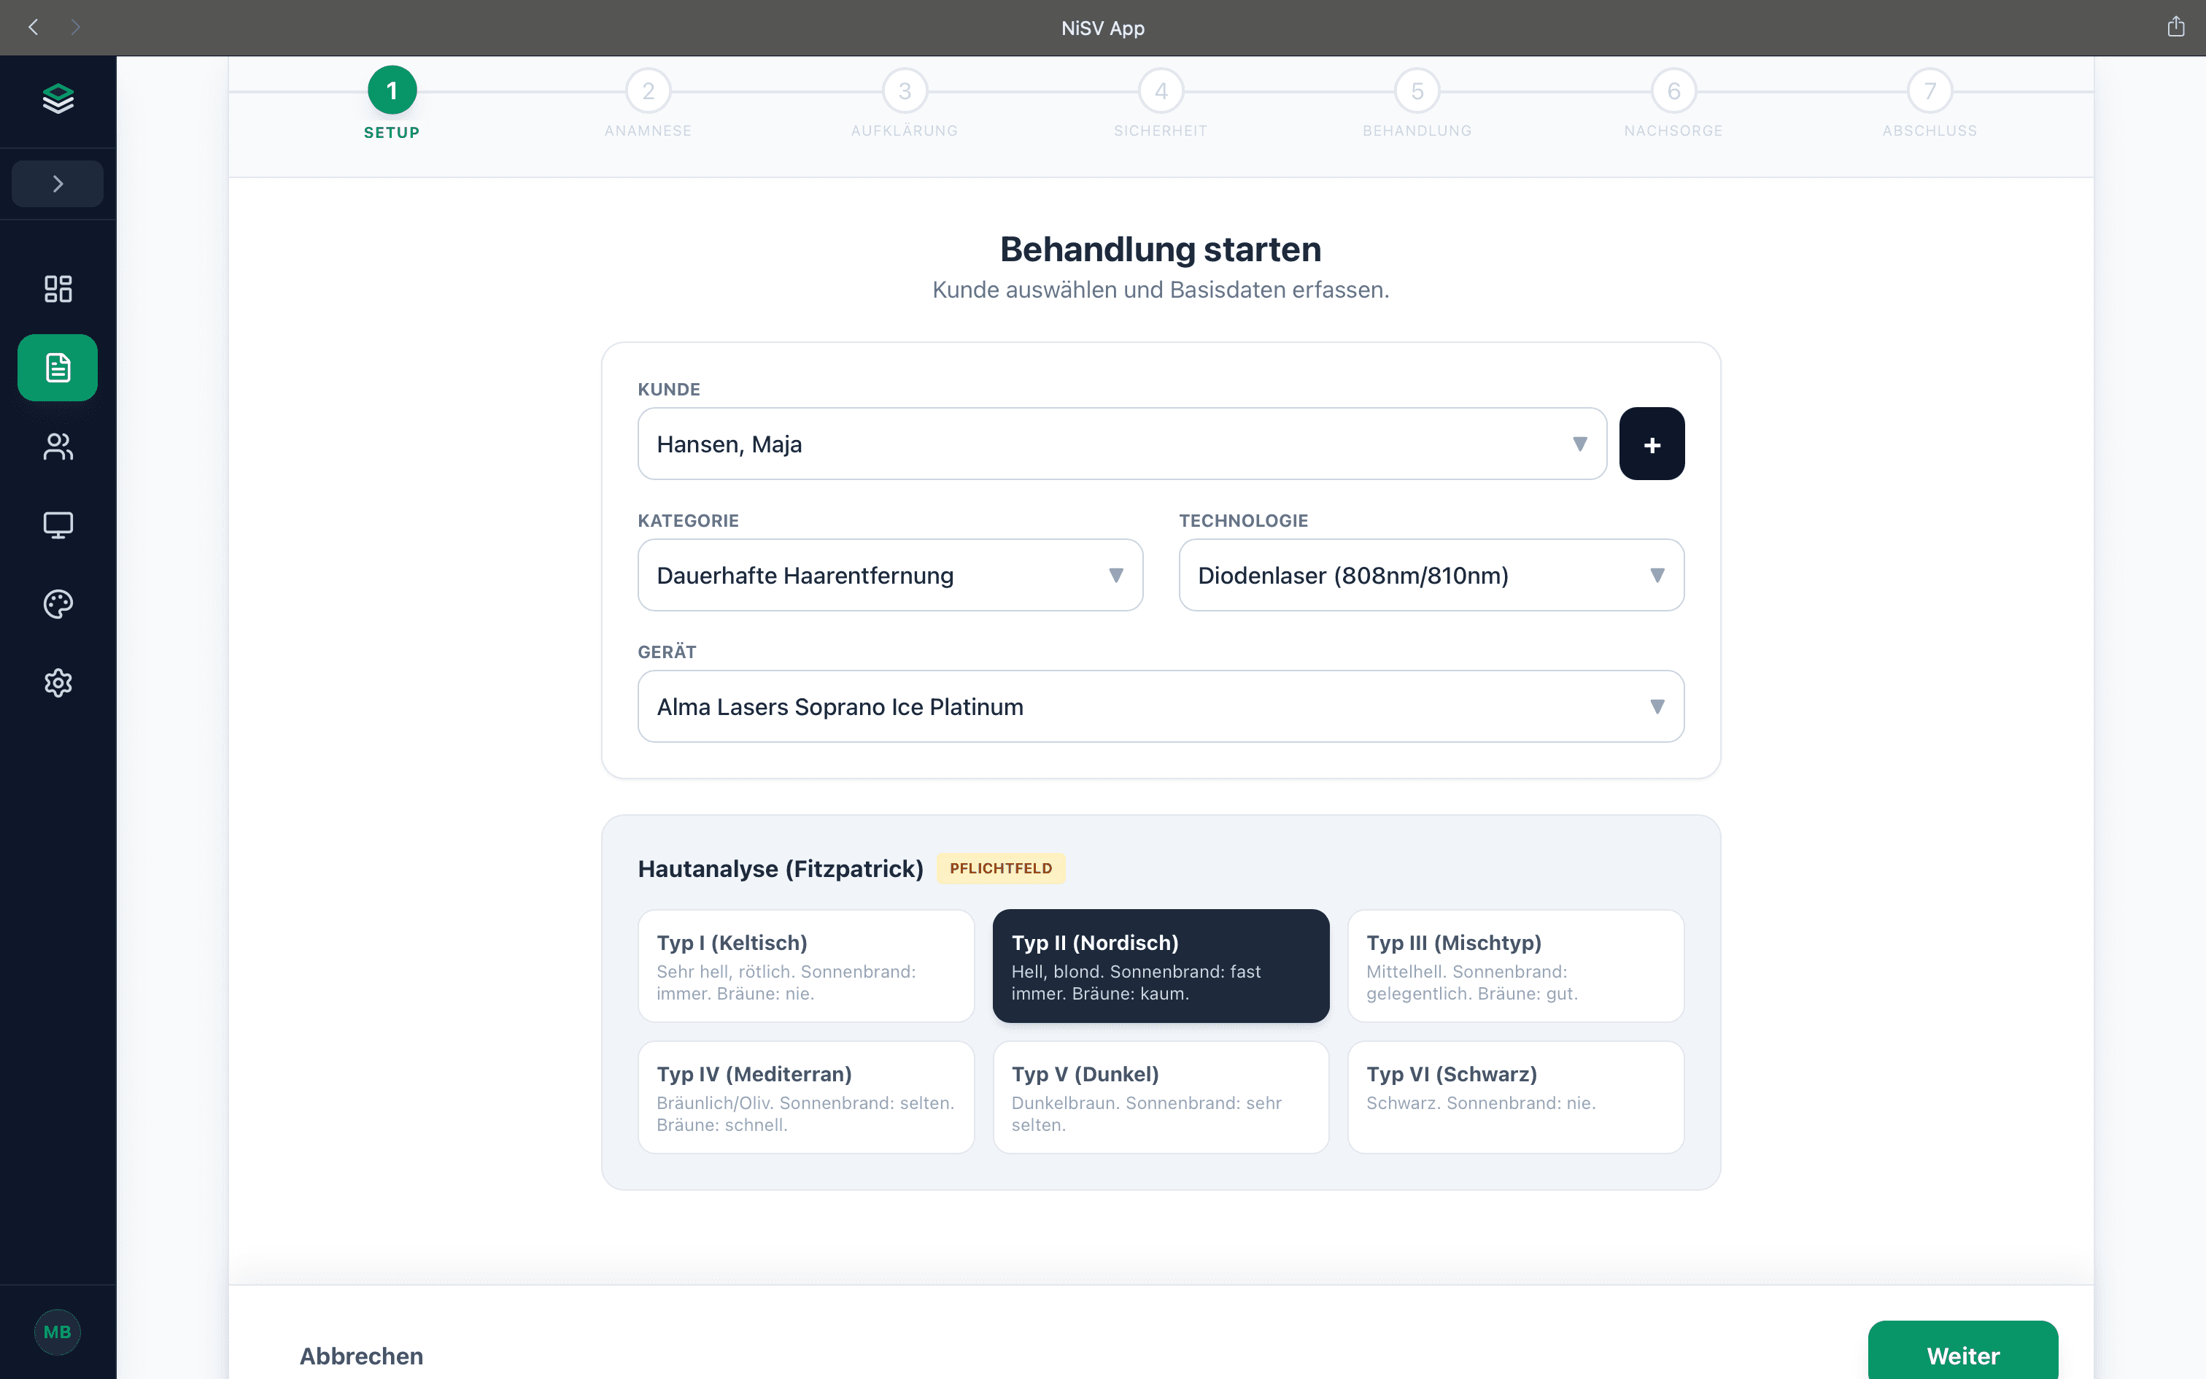
Task: Click the MB user avatar
Action: [x=58, y=1332]
